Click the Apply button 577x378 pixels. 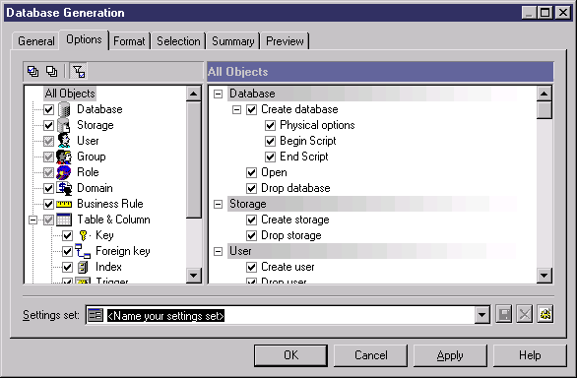(450, 355)
